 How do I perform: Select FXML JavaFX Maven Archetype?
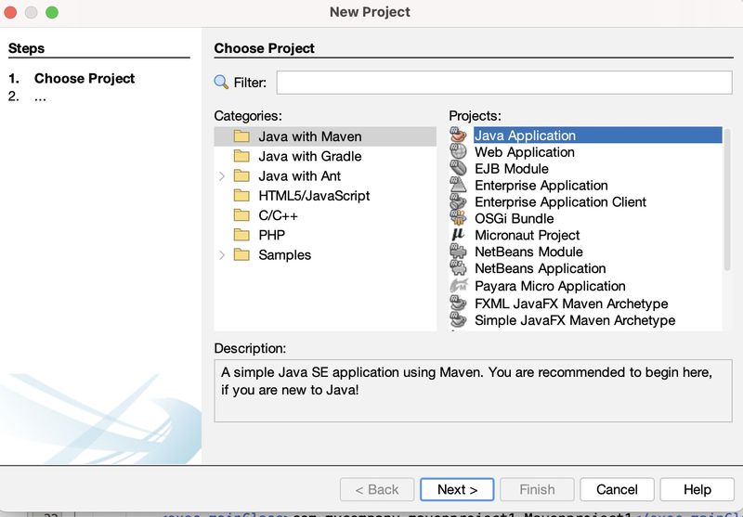point(571,304)
